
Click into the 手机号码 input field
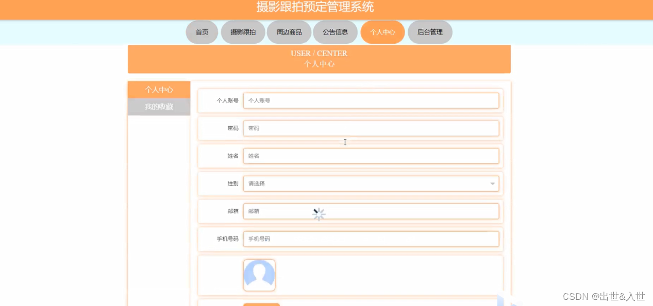[371, 239]
